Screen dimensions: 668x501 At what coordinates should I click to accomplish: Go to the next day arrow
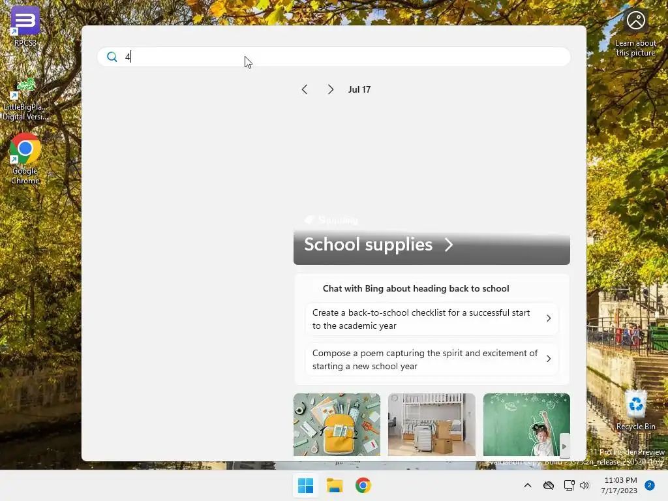(x=331, y=89)
